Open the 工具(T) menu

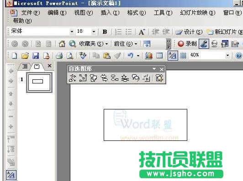click(163, 13)
